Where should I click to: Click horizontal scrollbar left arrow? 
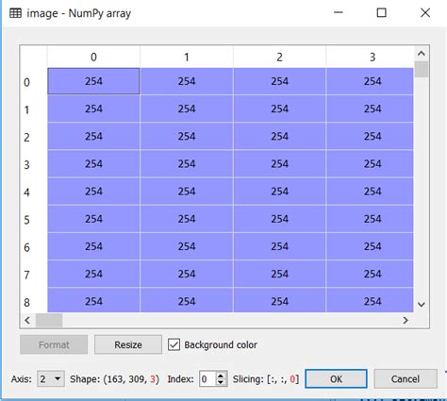(27, 320)
